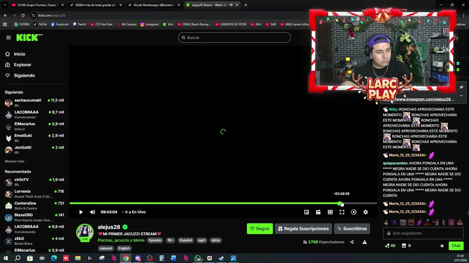Open CANCION DE PETER bookmark
The image size is (469, 263).
pyautogui.click(x=230, y=24)
